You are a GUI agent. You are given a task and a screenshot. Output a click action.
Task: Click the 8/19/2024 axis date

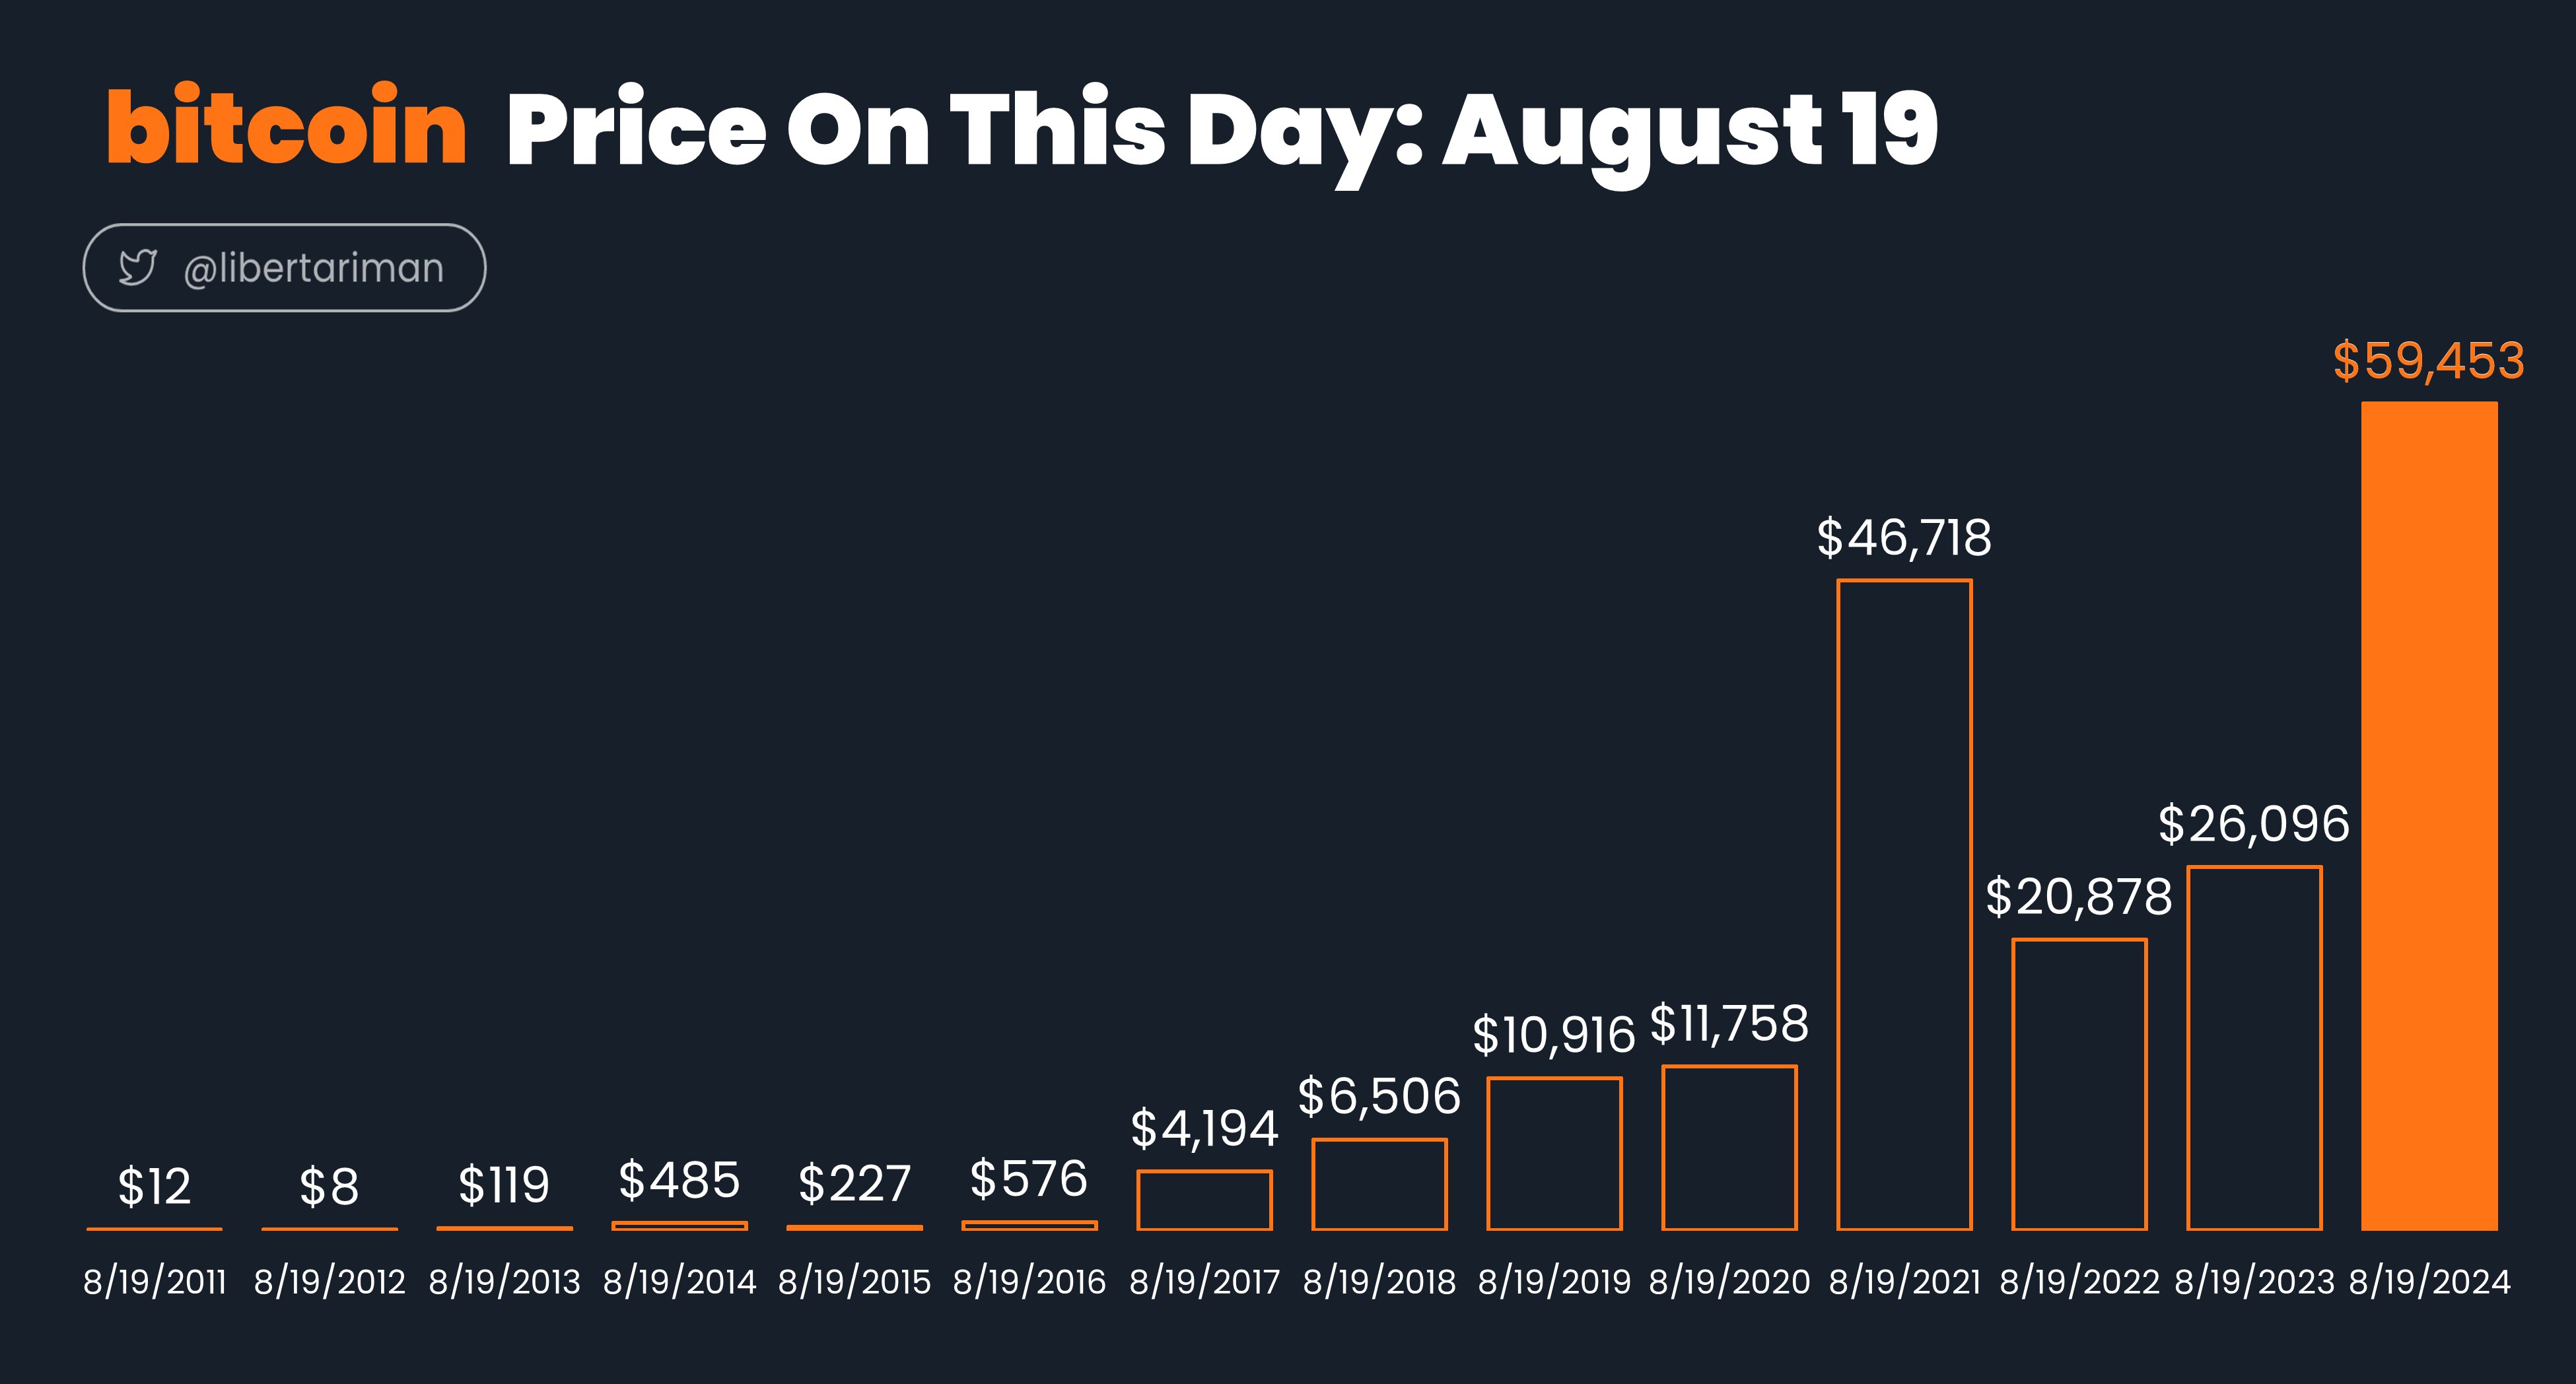click(2429, 1282)
